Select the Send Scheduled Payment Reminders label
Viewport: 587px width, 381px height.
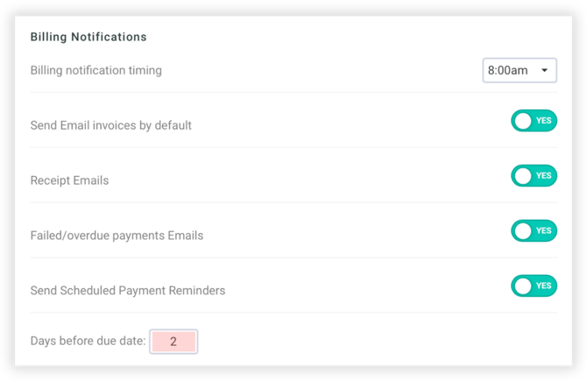coord(128,290)
